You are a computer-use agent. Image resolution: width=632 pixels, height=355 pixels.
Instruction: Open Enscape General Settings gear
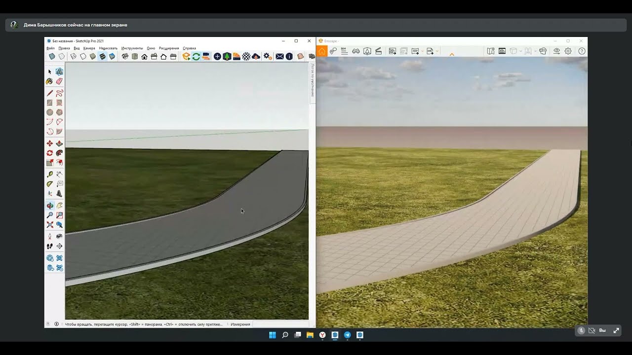click(x=568, y=51)
